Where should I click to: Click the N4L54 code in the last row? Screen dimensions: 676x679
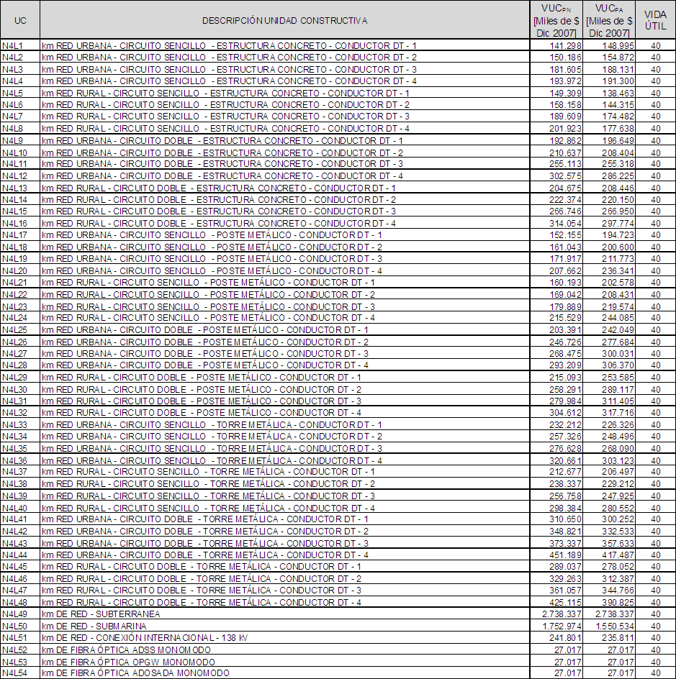coord(15,673)
